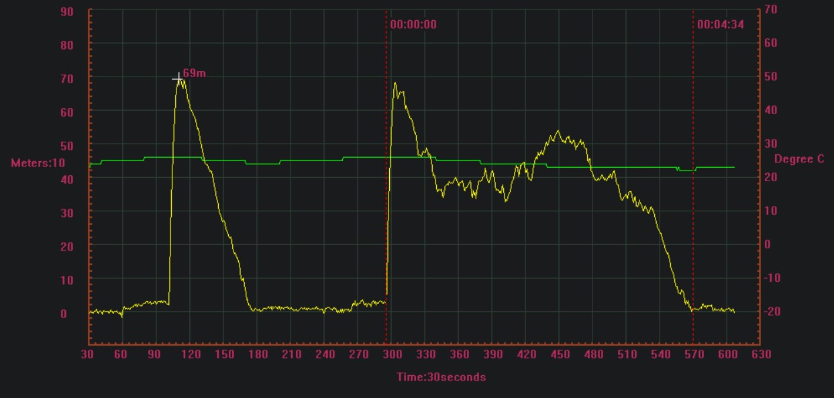
Task: Click the Meters:10 axis label
Action: pos(38,163)
